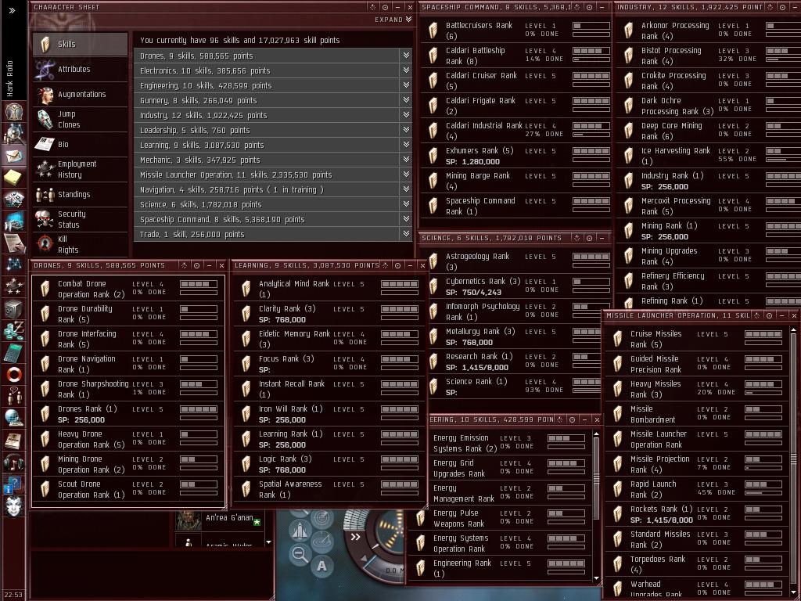
Task: Pin the Character Sheet window
Action: point(385,7)
